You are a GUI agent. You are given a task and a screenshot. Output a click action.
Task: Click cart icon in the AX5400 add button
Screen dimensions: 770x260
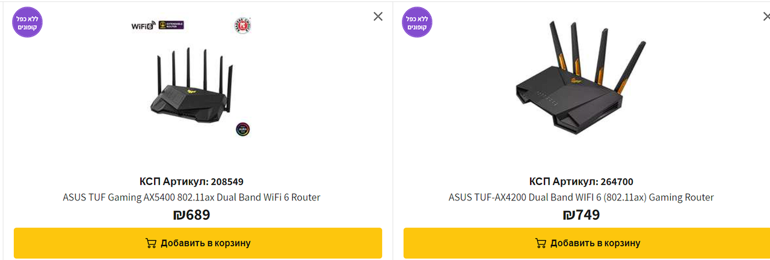[x=151, y=243]
